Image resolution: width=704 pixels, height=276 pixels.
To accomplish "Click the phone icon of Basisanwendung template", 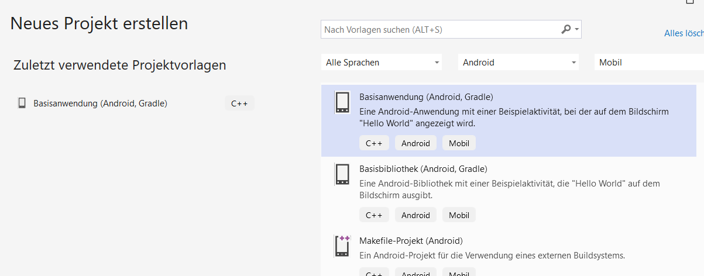I will [x=342, y=102].
